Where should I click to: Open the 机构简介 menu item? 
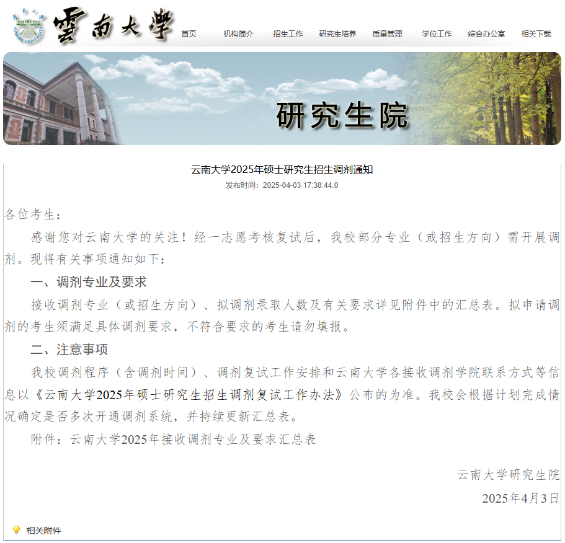point(238,34)
